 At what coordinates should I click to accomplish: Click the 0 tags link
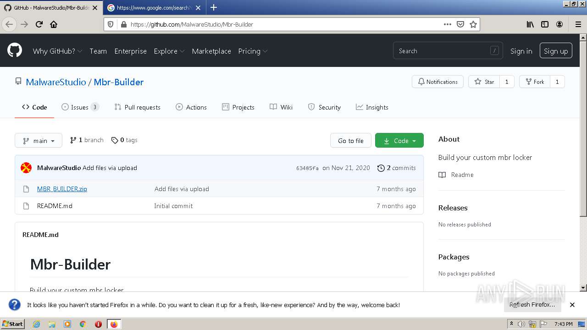pos(124,140)
